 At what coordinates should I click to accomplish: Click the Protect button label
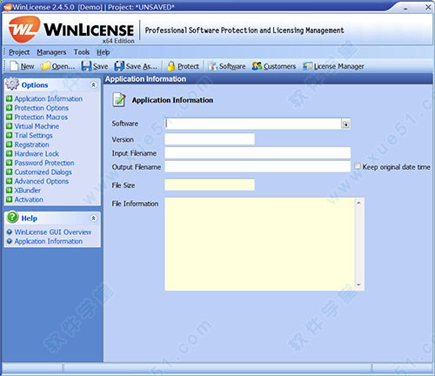click(x=188, y=66)
